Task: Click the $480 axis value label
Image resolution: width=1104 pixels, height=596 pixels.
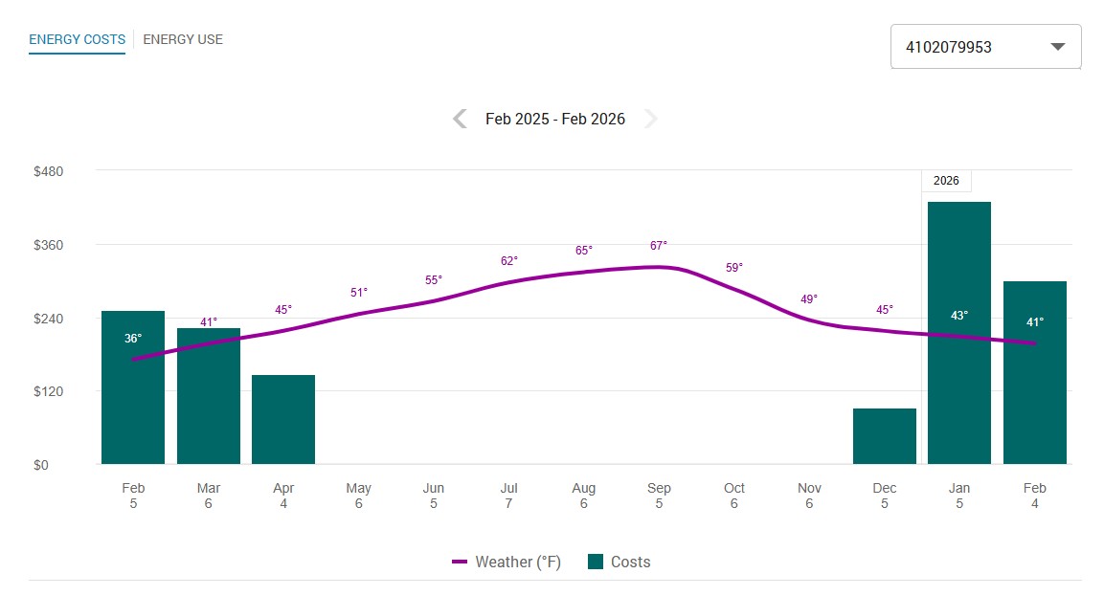Action: click(50, 171)
